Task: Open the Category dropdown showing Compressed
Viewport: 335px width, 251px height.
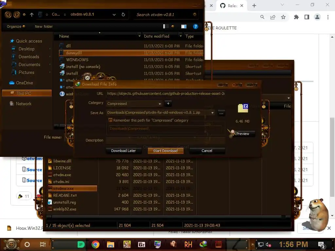Action: pos(134,104)
